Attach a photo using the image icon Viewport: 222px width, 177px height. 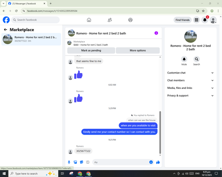tap(75, 162)
